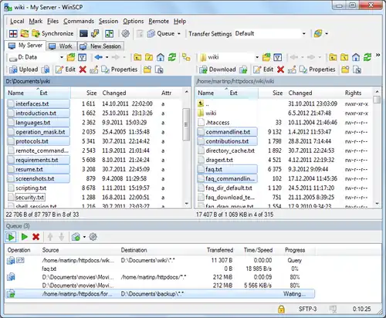This screenshot has width=386, height=318.
Task: Expand the arrow next to globe icon
Action: click(327, 34)
